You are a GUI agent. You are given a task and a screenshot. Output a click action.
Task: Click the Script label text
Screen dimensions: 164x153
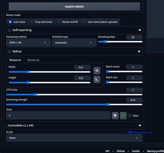pos(9,132)
